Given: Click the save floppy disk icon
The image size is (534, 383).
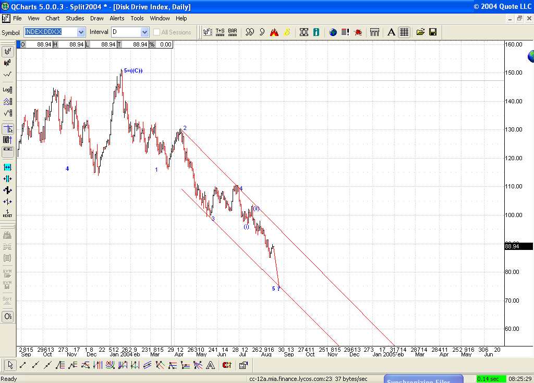Looking at the screenshot, I should 433,32.
